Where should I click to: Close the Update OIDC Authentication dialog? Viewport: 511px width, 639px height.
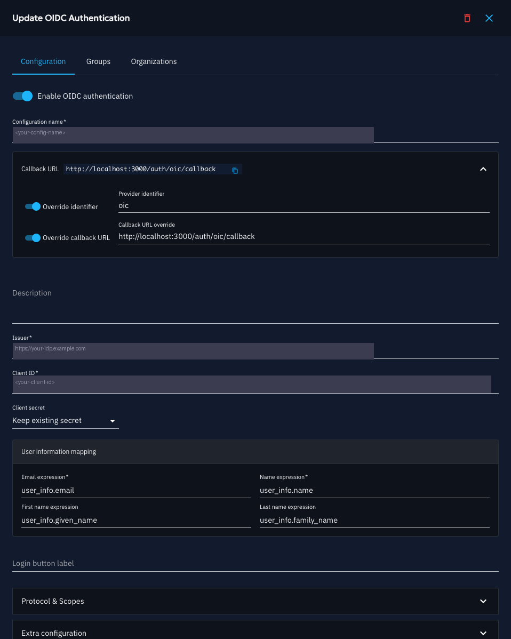click(489, 18)
